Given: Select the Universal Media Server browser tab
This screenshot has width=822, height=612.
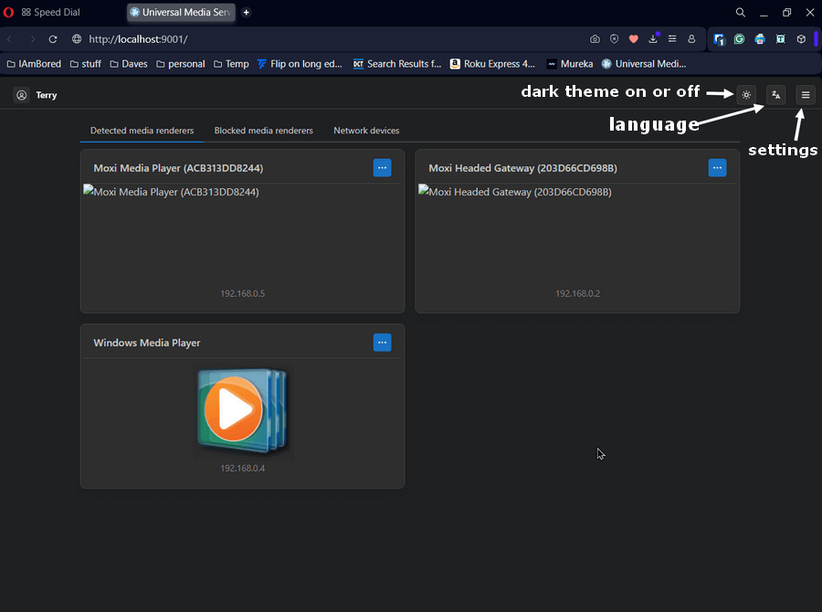Looking at the screenshot, I should point(181,12).
